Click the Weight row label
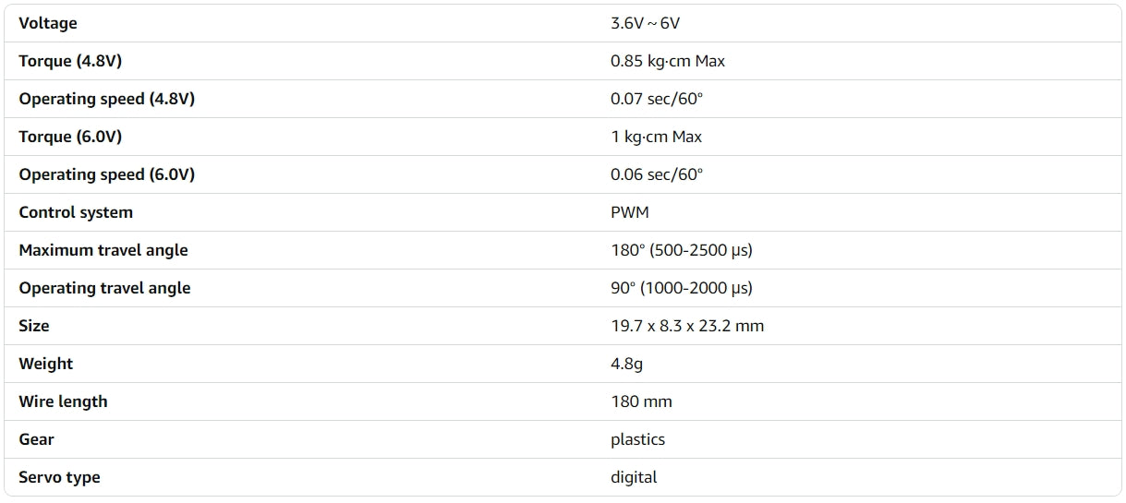The height and width of the screenshot is (503, 1126). point(46,364)
